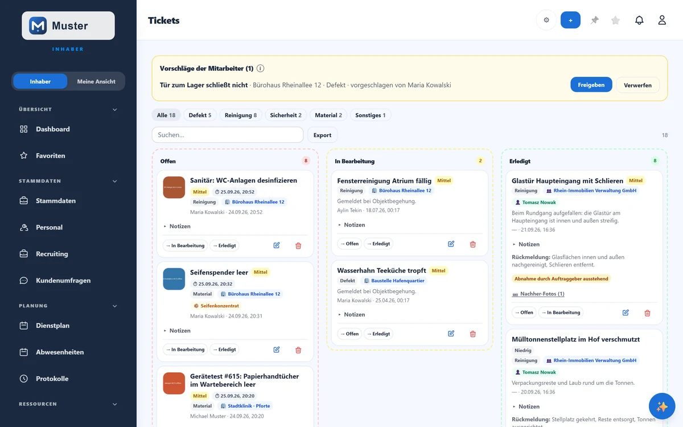Click the blue plus button
The width and height of the screenshot is (683, 427).
coord(570,20)
